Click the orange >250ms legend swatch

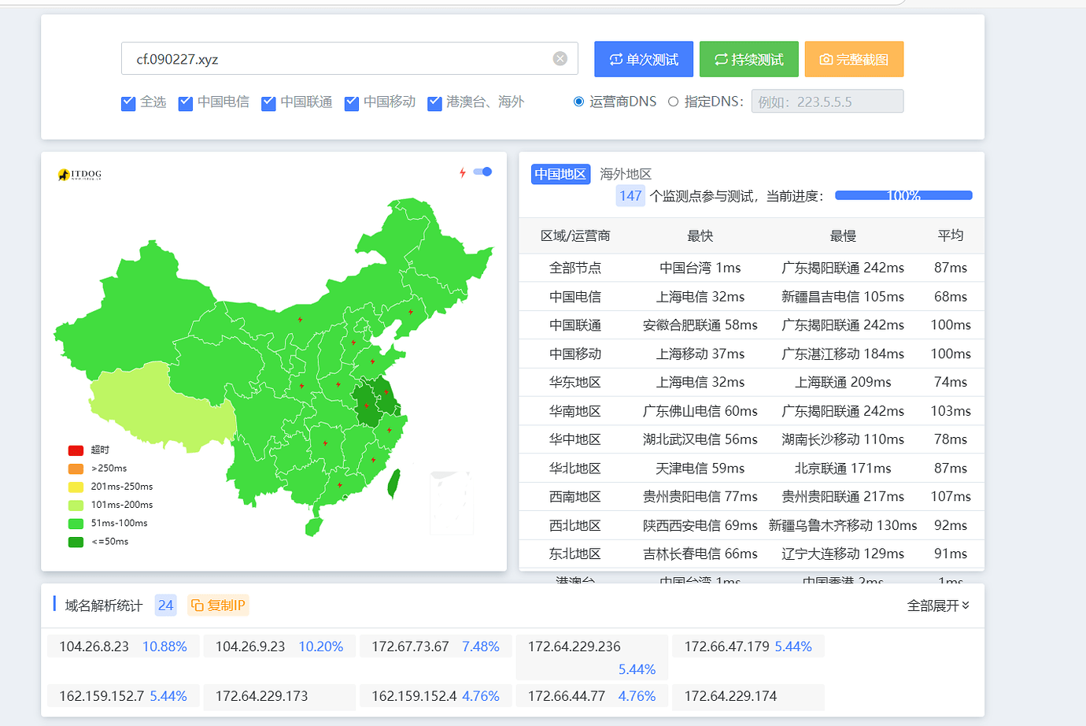coord(76,469)
